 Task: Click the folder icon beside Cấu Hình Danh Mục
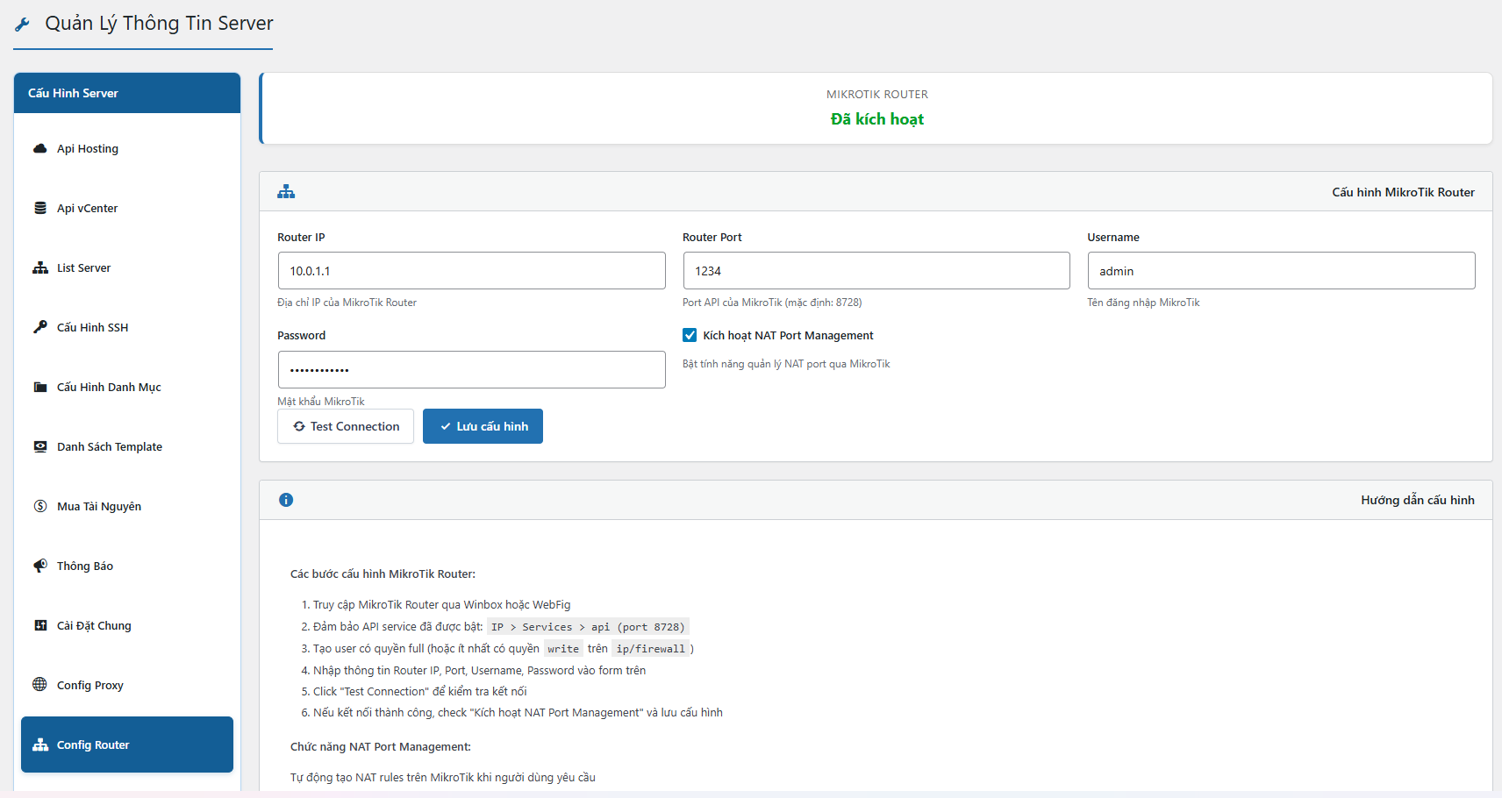coord(39,387)
